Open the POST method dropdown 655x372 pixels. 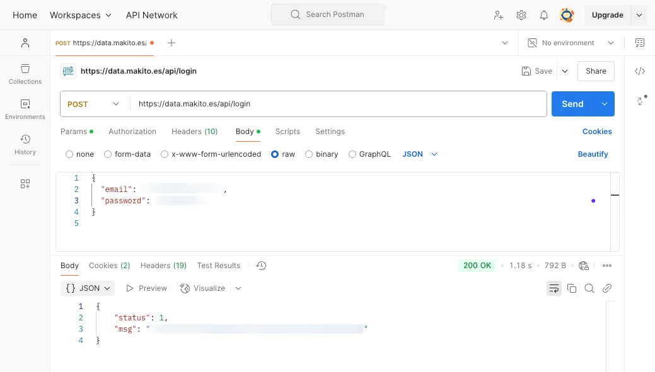(x=93, y=103)
